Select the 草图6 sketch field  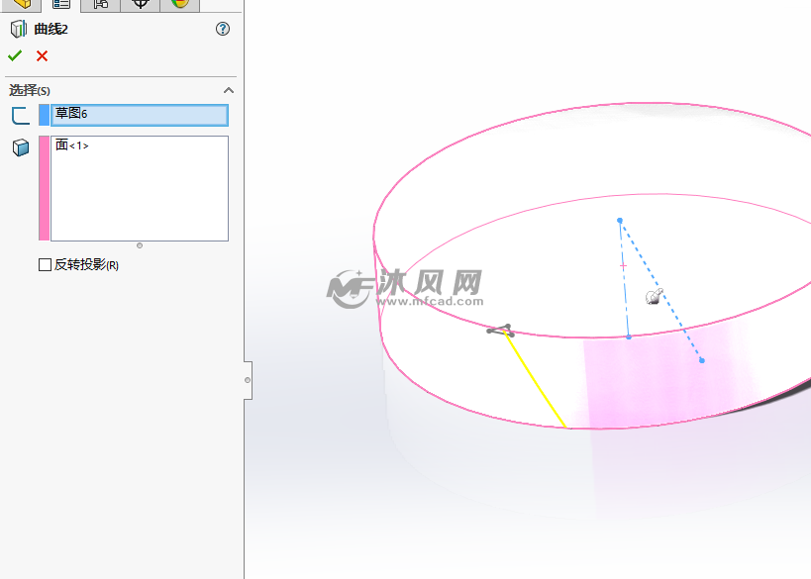point(140,115)
